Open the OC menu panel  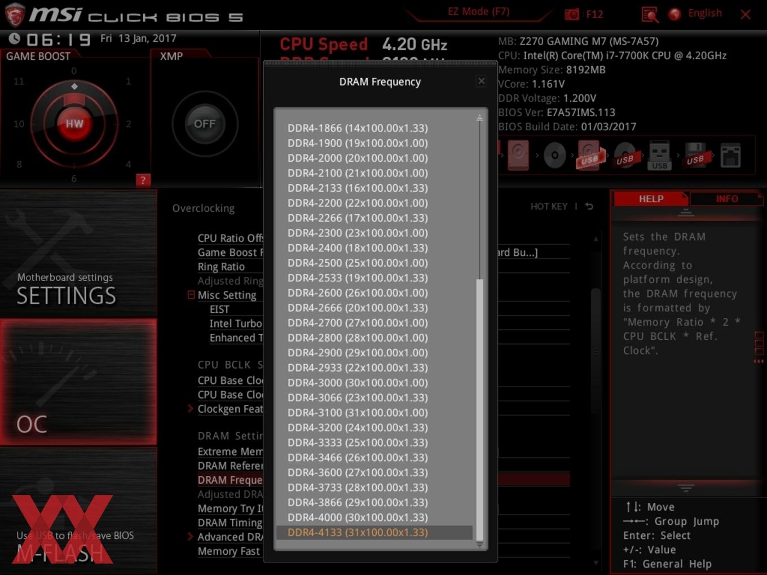(78, 382)
